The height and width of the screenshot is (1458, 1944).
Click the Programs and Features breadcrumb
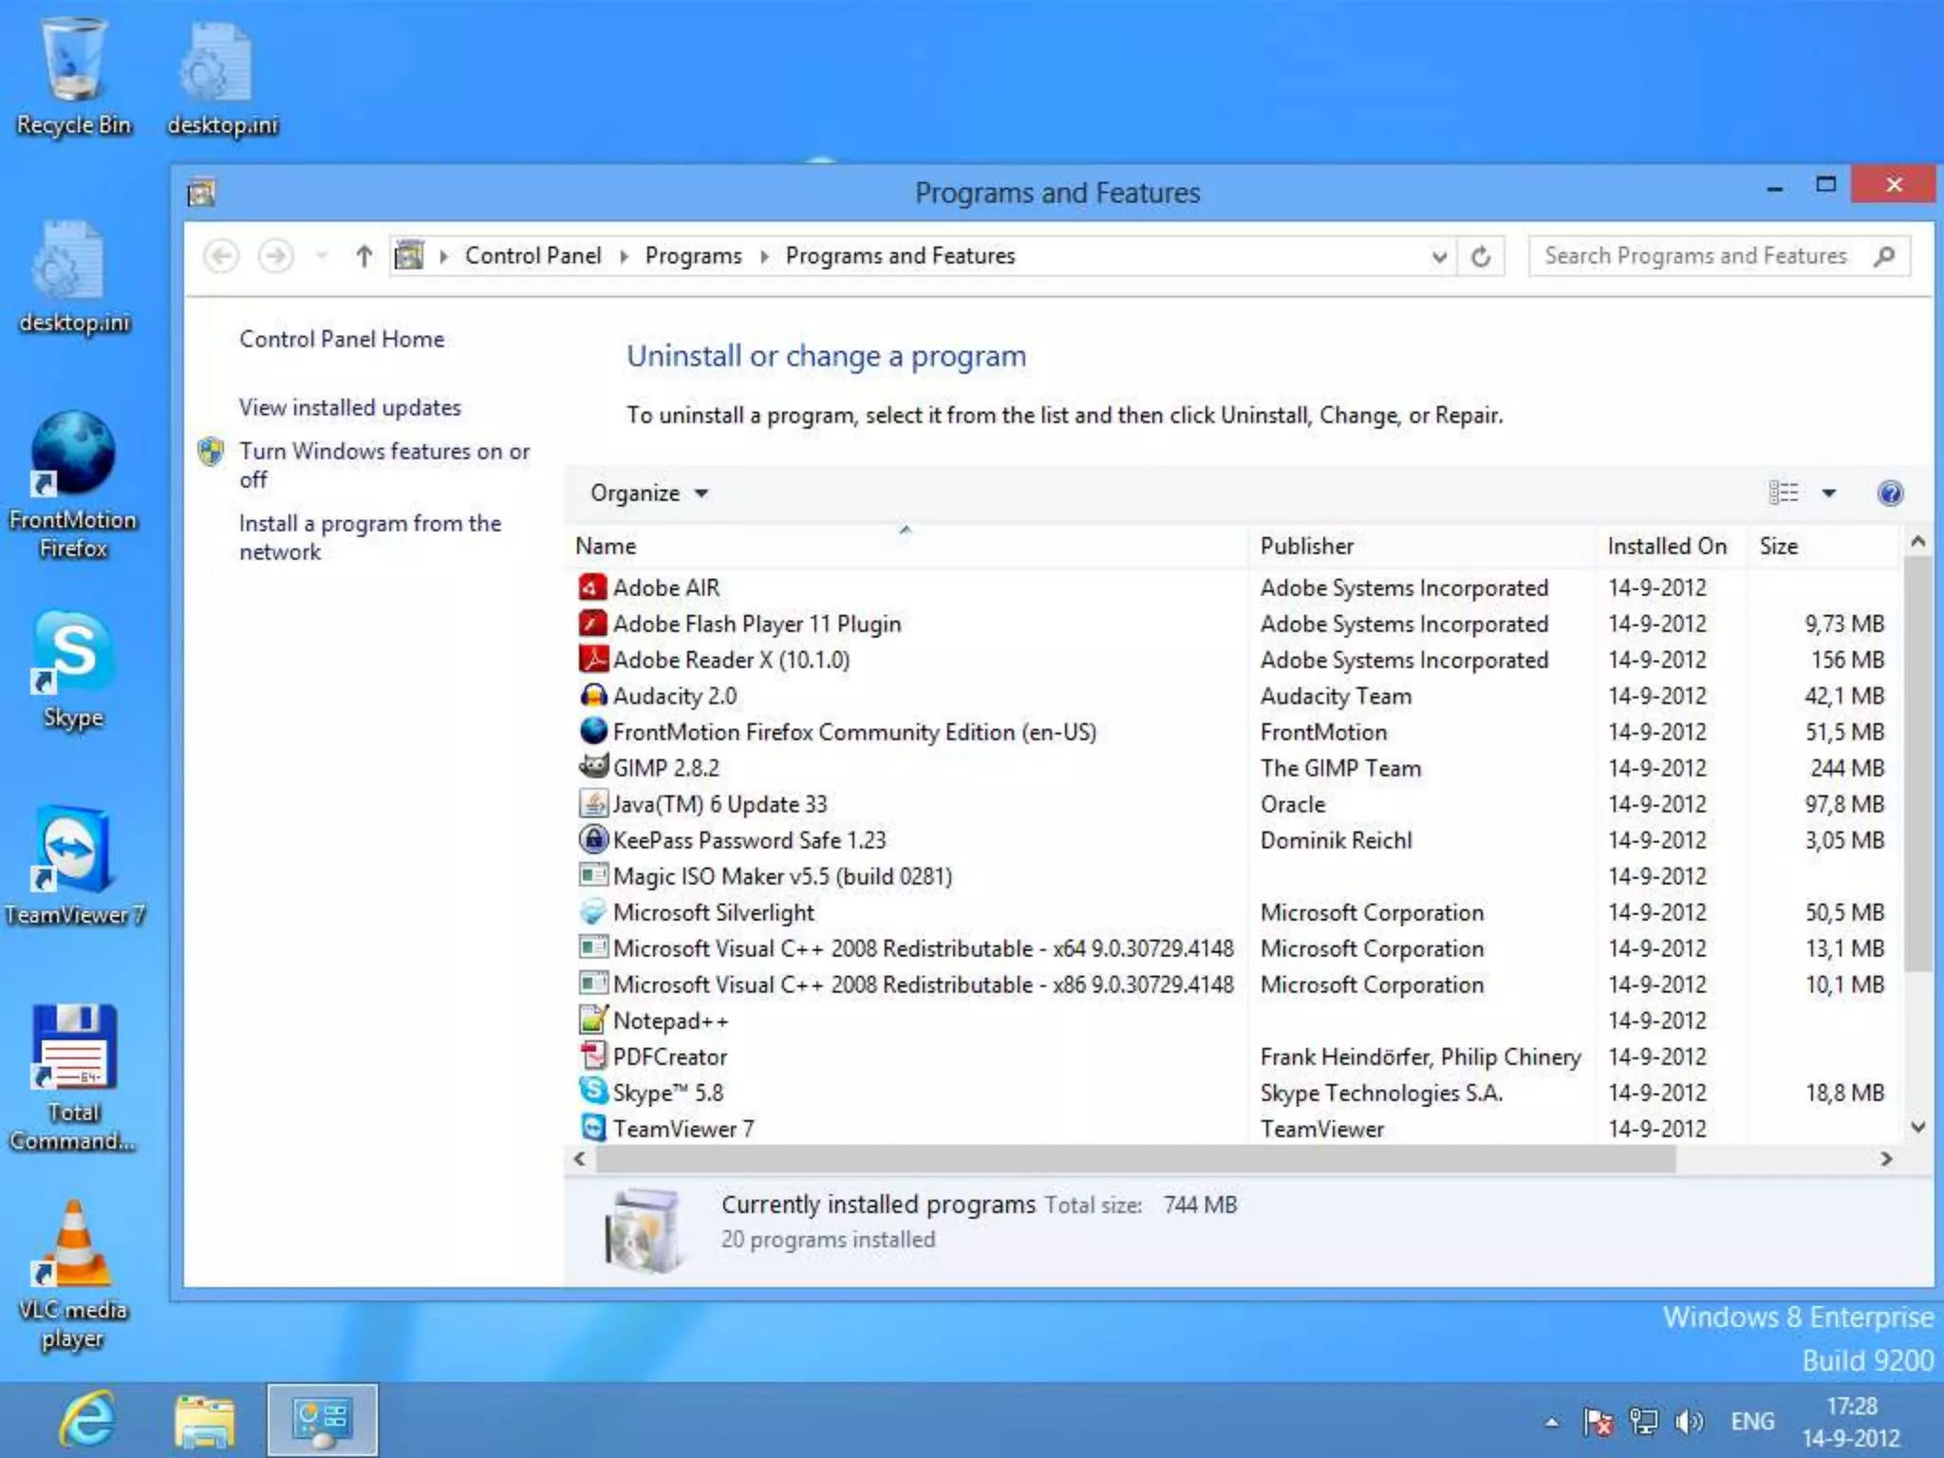point(900,256)
